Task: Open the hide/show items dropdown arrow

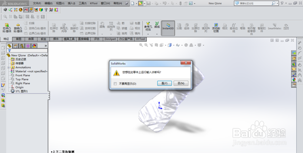Action: tap(182, 45)
